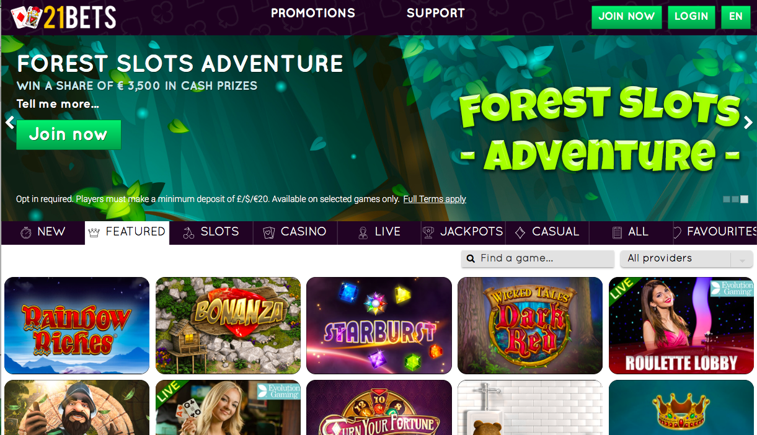757x435 pixels.
Task: Click the card icon beside CASINO
Action: (269, 233)
